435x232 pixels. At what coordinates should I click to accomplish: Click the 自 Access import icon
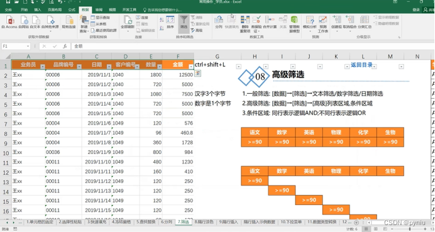pos(9,20)
